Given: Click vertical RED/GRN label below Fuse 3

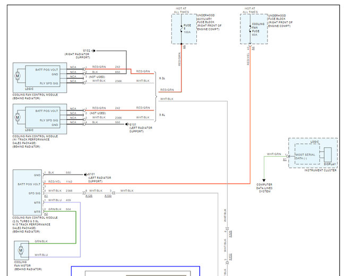Looking at the screenshot, I should [x=179, y=59].
